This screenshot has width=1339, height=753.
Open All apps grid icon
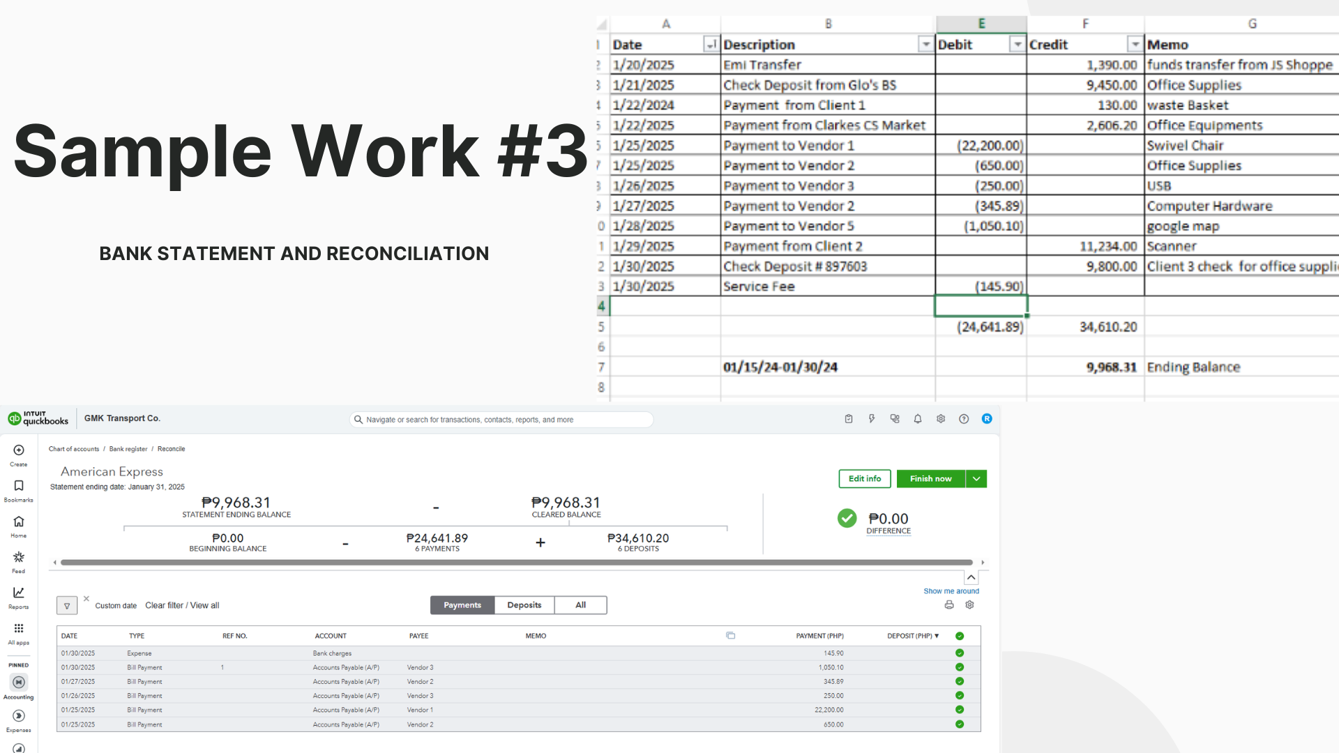click(x=19, y=628)
